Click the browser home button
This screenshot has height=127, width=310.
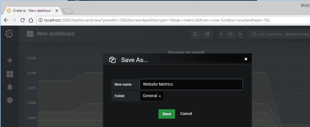click(x=31, y=20)
